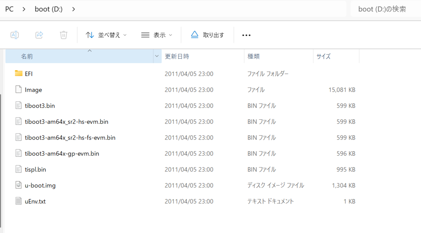Screen dimensions: 421x233
Task: Select the tiboot3-am64x_sr2-hs-evm.bin file icon
Action: point(19,121)
